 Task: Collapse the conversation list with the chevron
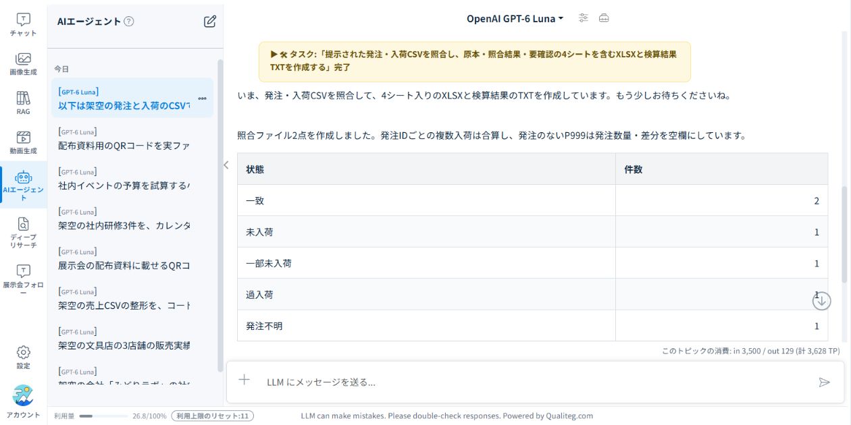click(x=226, y=165)
